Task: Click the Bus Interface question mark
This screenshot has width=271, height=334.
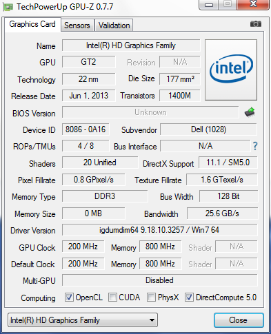Action: (255, 146)
